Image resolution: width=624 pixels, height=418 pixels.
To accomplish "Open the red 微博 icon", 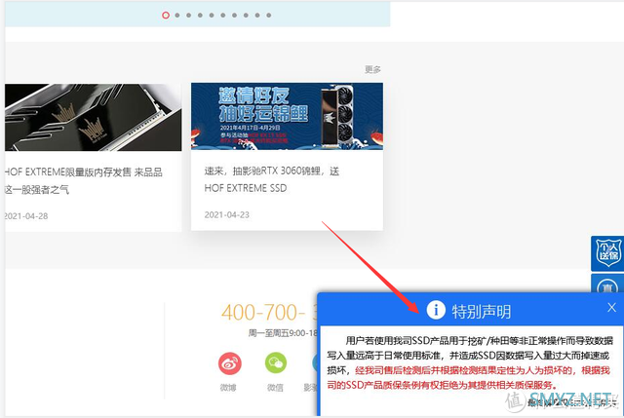I will [230, 363].
